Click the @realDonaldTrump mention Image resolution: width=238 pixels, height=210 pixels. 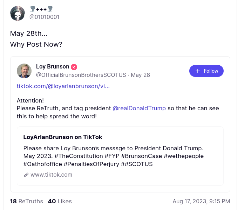139,108
